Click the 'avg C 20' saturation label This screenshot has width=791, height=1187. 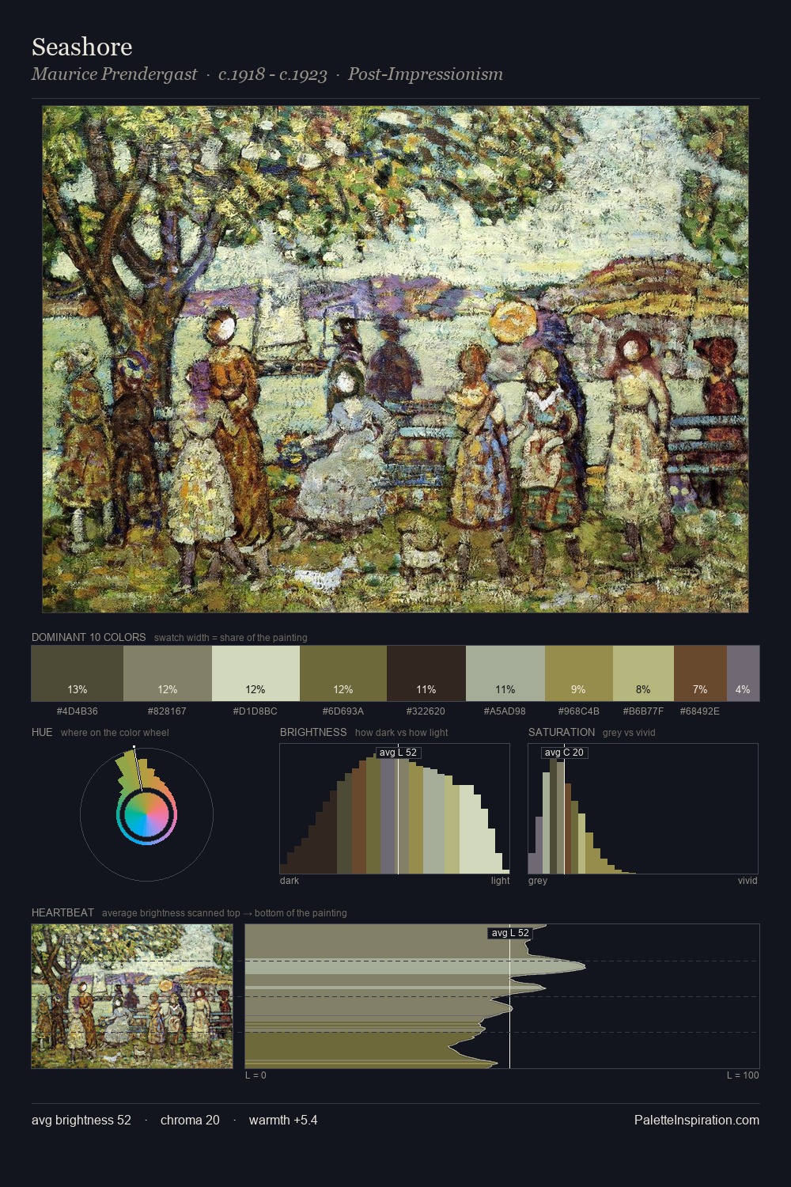(x=564, y=753)
